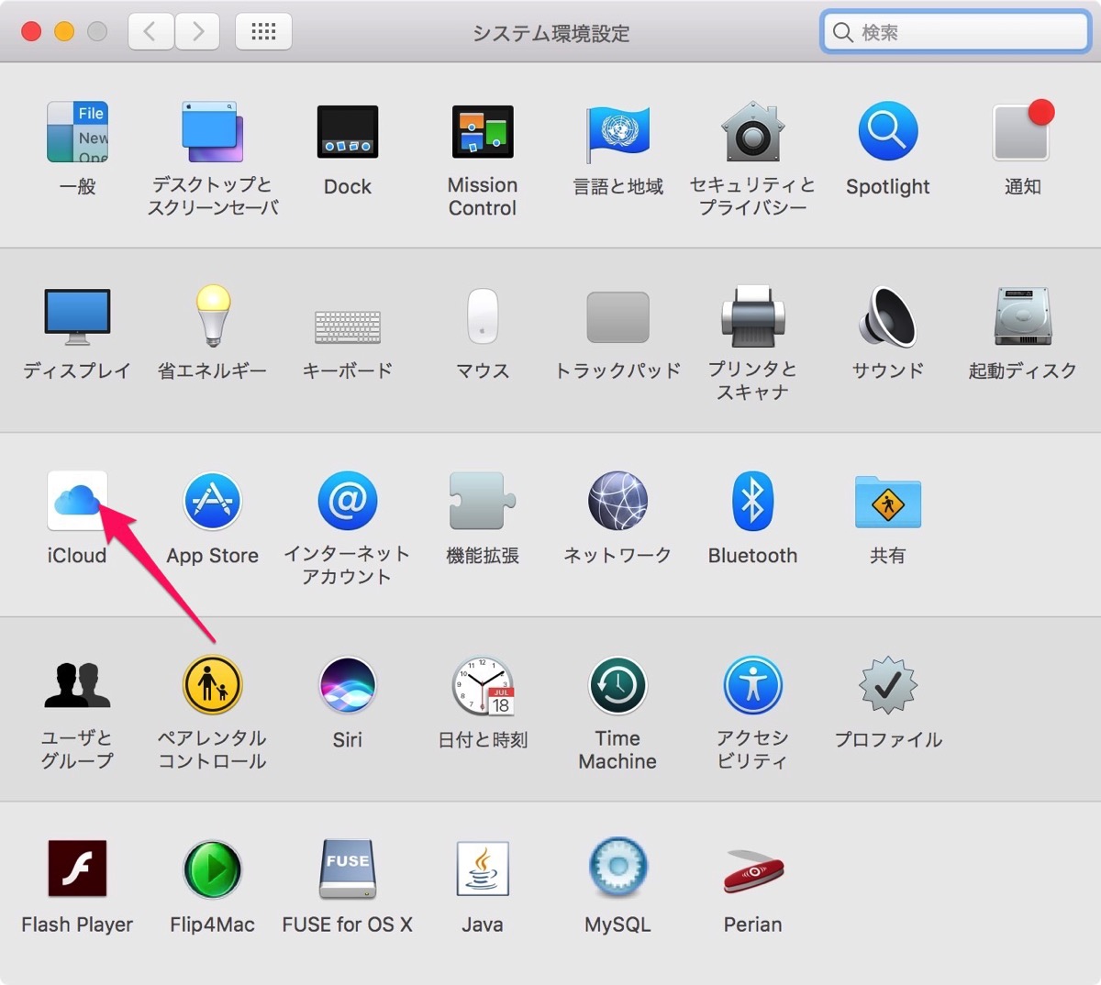Open ペアレンタルコントロール pane
The width and height of the screenshot is (1101, 985).
pos(212,686)
